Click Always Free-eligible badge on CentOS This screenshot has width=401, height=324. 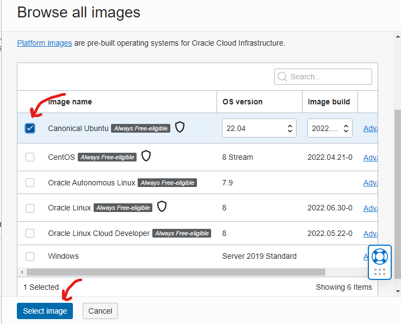pyautogui.click(x=107, y=157)
